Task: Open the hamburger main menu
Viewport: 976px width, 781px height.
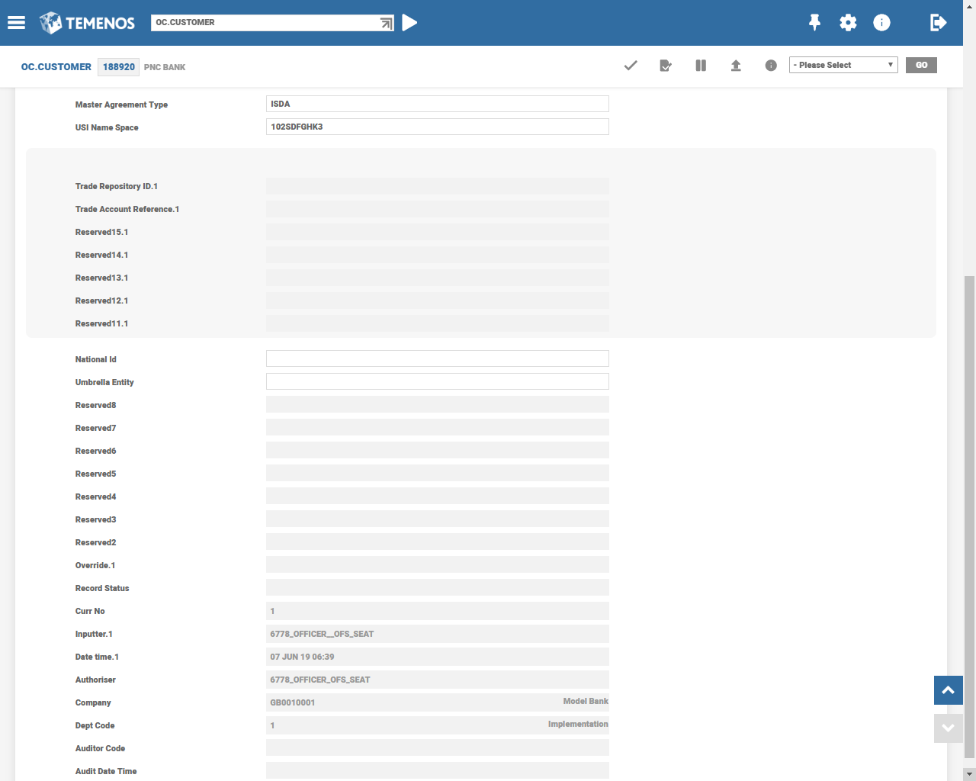Action: [17, 23]
